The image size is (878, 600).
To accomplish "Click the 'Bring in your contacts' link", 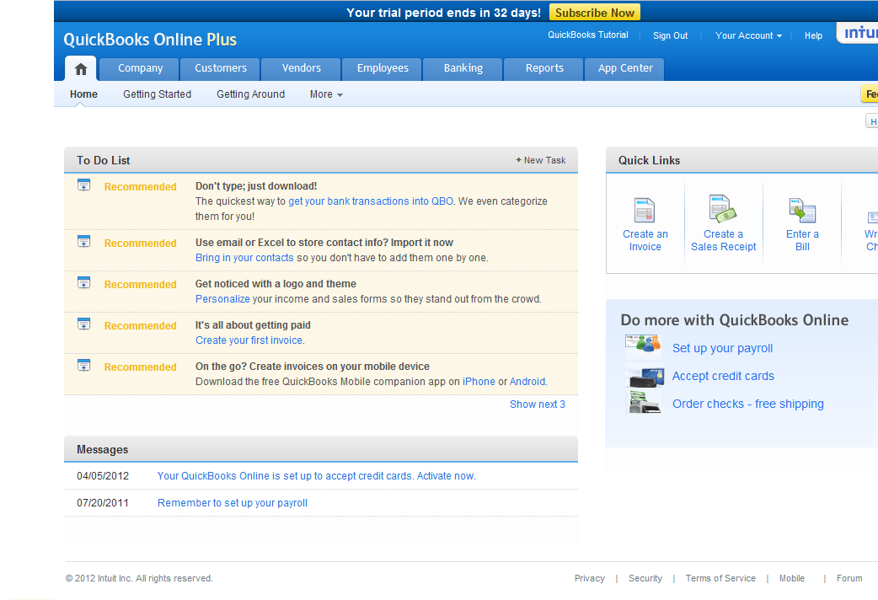I will tap(244, 258).
